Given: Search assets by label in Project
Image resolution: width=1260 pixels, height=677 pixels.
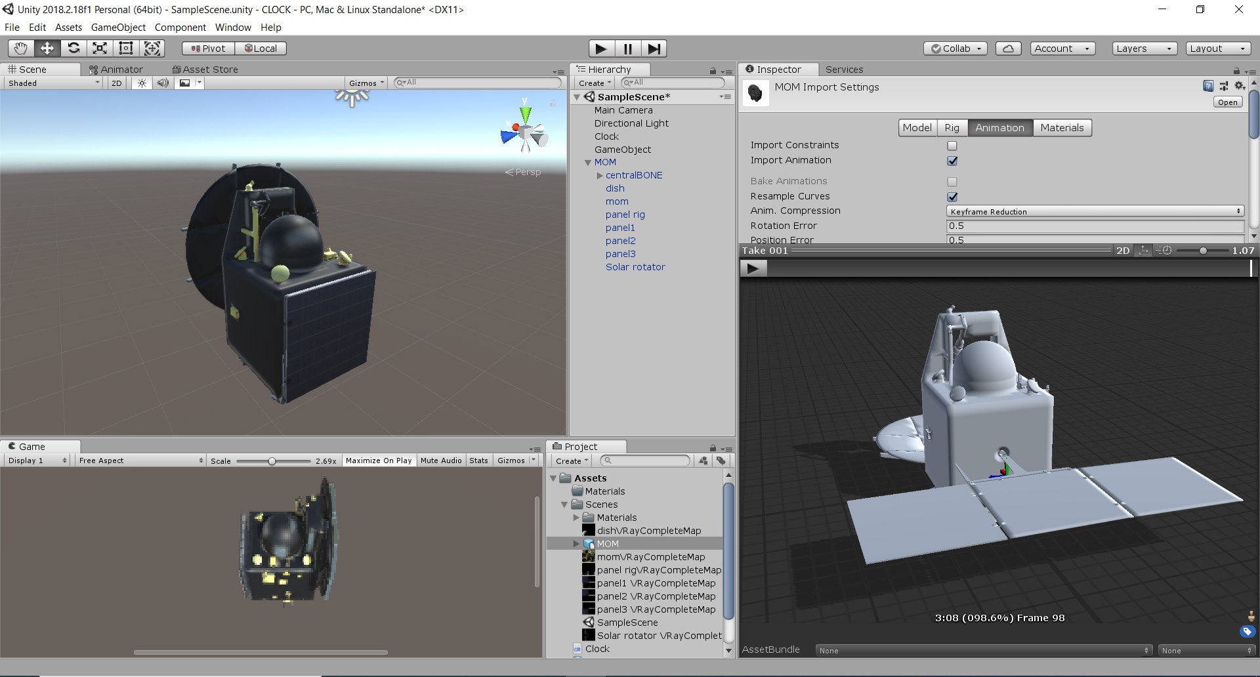Looking at the screenshot, I should coord(721,461).
